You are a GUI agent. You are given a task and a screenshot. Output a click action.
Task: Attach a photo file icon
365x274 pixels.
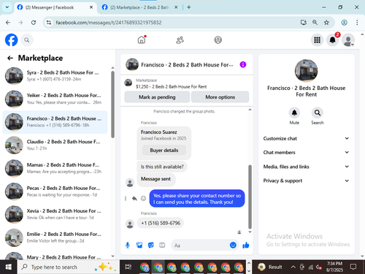coord(139,245)
